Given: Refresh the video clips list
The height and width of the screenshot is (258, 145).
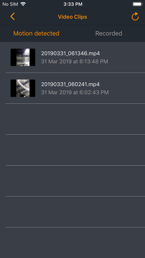Looking at the screenshot, I should coord(135,17).
